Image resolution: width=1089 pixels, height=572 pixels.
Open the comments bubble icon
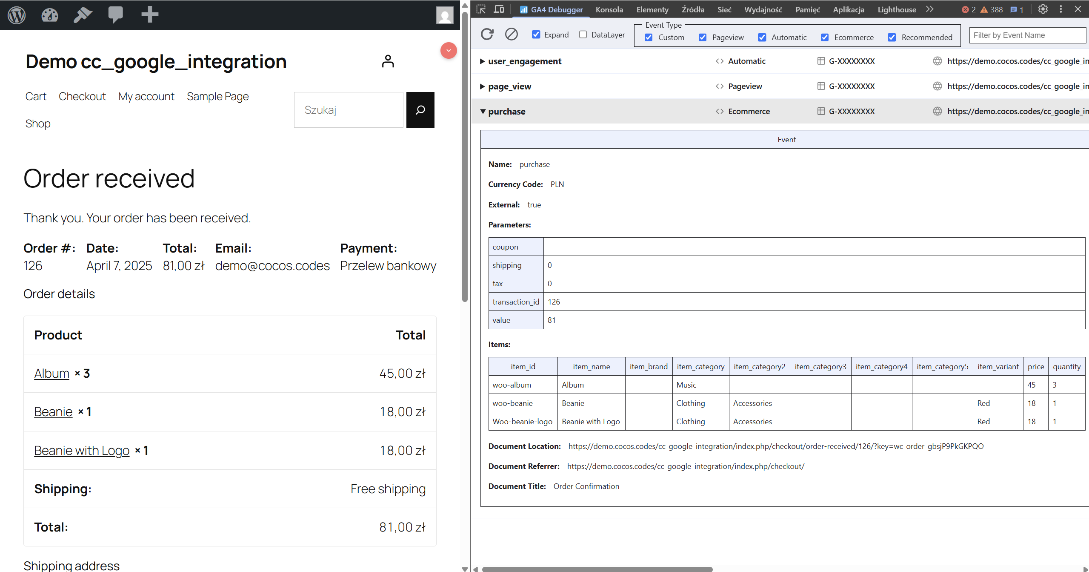click(115, 15)
